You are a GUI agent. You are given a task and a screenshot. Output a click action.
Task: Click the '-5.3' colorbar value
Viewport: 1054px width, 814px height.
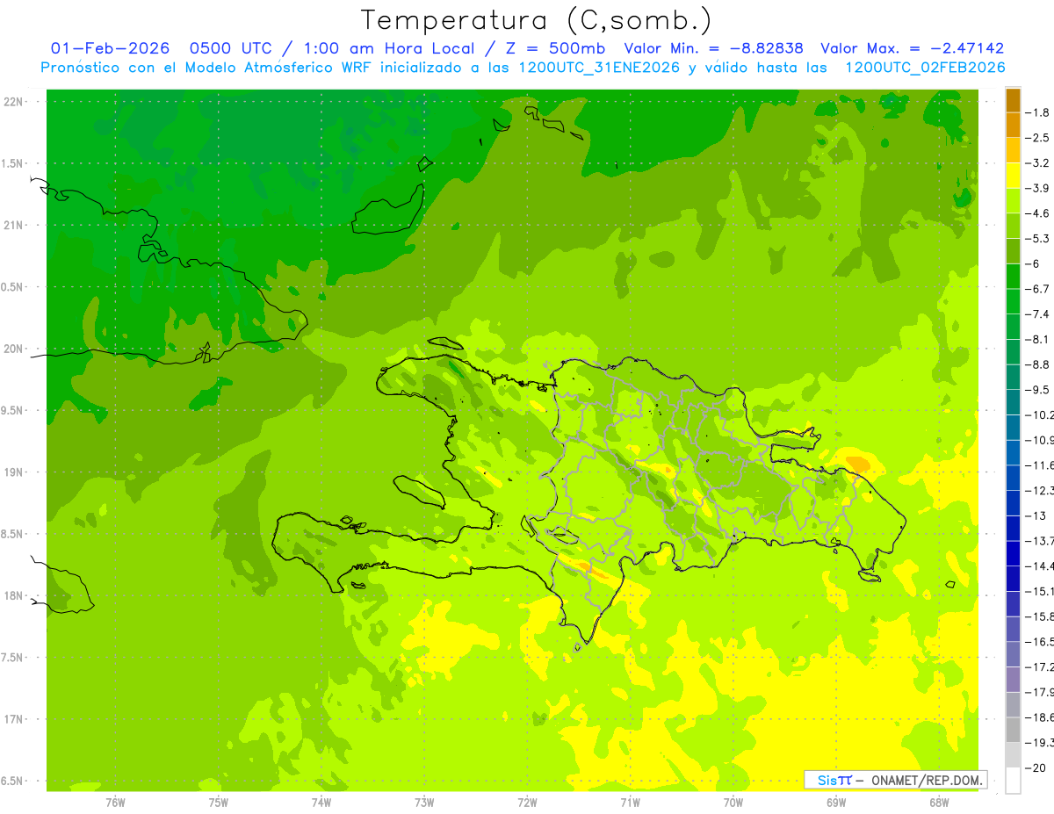pyautogui.click(x=1038, y=239)
